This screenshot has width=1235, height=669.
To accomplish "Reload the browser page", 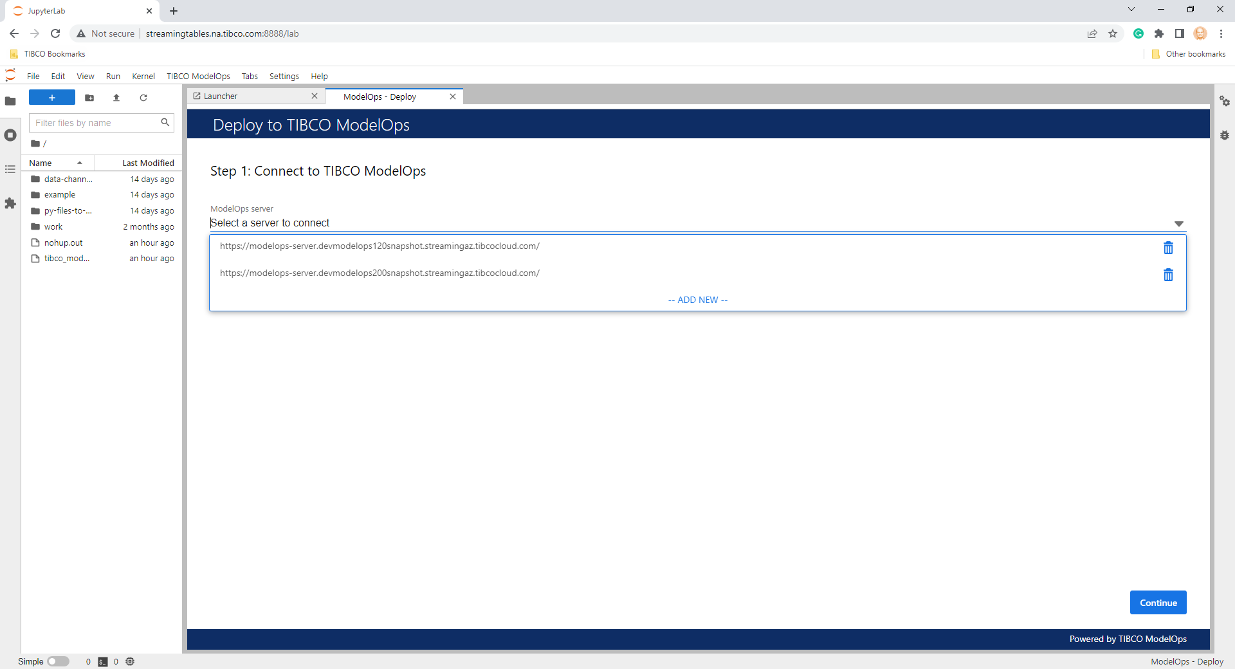I will 55,33.
